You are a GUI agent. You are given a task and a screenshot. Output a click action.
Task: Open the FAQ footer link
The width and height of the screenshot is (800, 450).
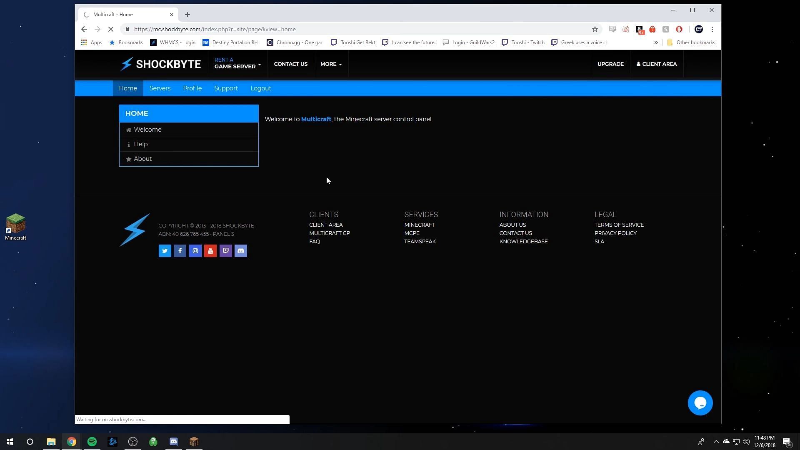pos(315,242)
